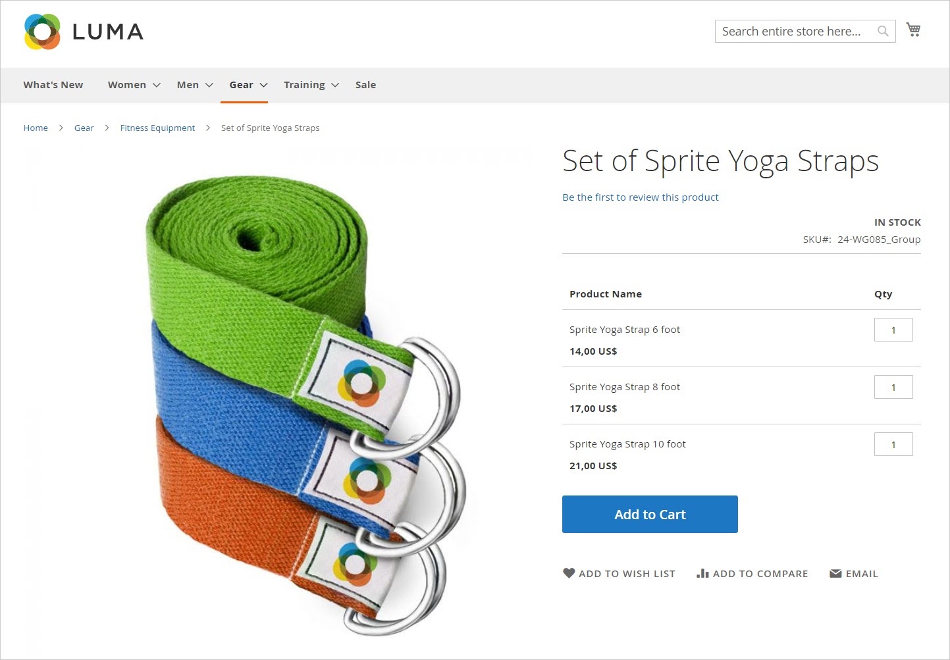Expand the Women menu chevron
This screenshot has width=950, height=660.
pyautogui.click(x=157, y=85)
